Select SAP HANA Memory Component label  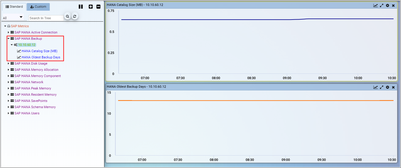pyautogui.click(x=38, y=76)
